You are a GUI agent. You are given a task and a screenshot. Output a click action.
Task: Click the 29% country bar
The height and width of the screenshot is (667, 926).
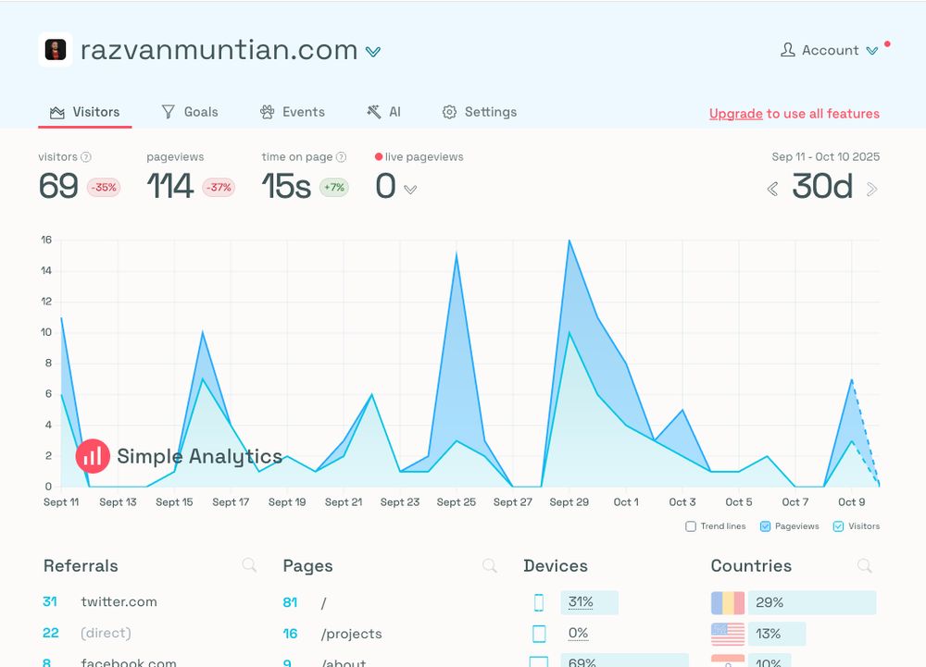click(812, 603)
